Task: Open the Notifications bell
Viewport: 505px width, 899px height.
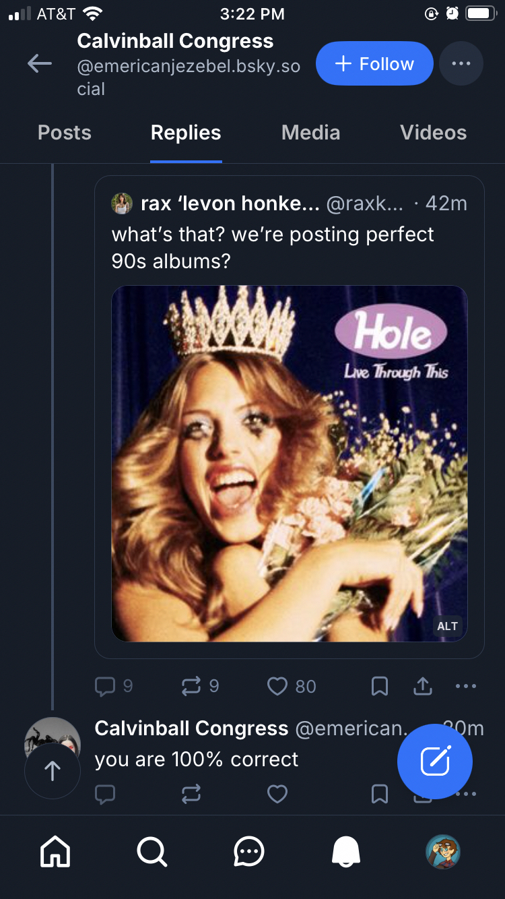Action: point(346,852)
